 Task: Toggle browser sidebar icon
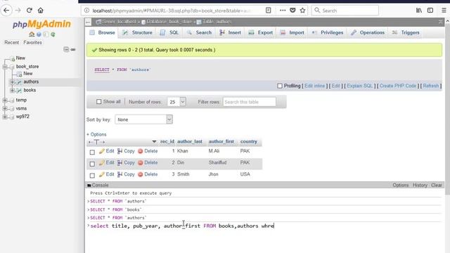430,11
